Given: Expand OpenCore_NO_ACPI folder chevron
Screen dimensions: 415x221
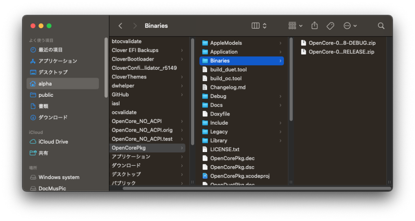Looking at the screenshot, I should point(182,121).
